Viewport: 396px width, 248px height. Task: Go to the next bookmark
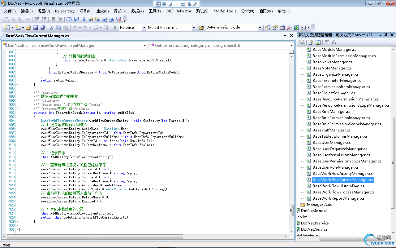[83, 19]
